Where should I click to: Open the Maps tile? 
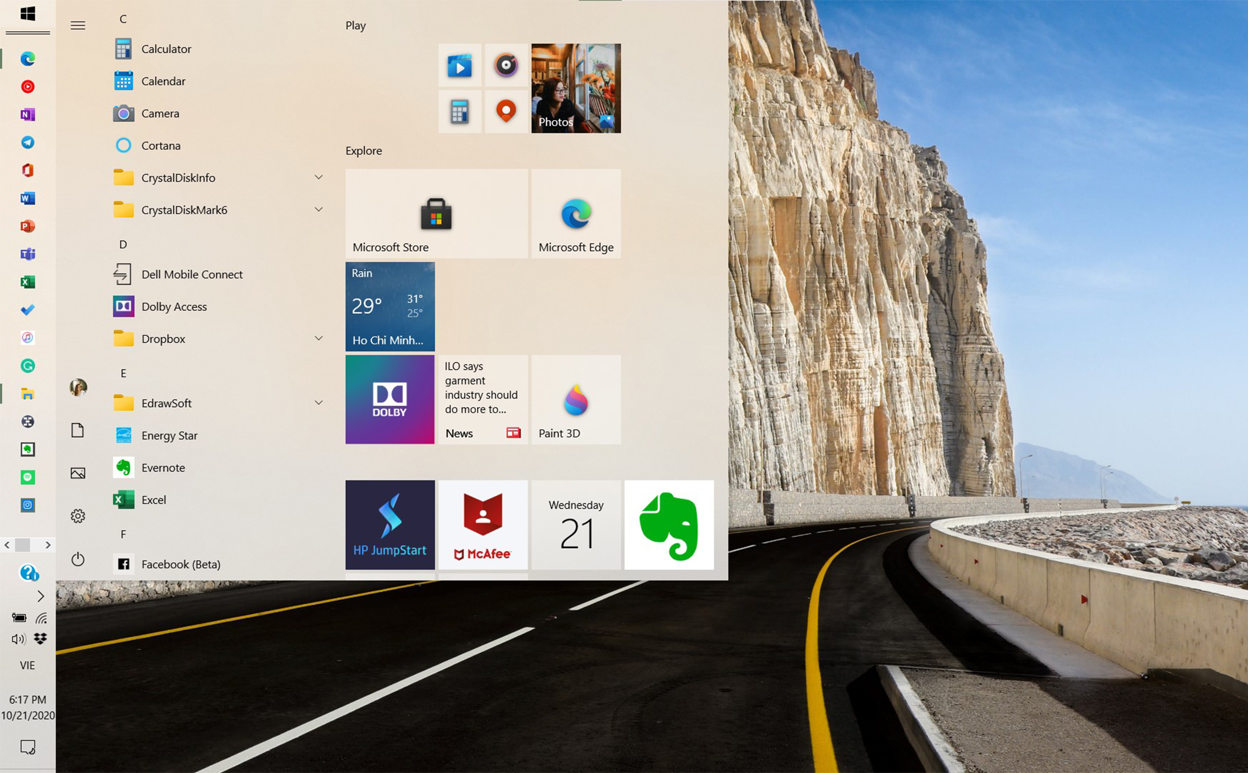click(506, 112)
